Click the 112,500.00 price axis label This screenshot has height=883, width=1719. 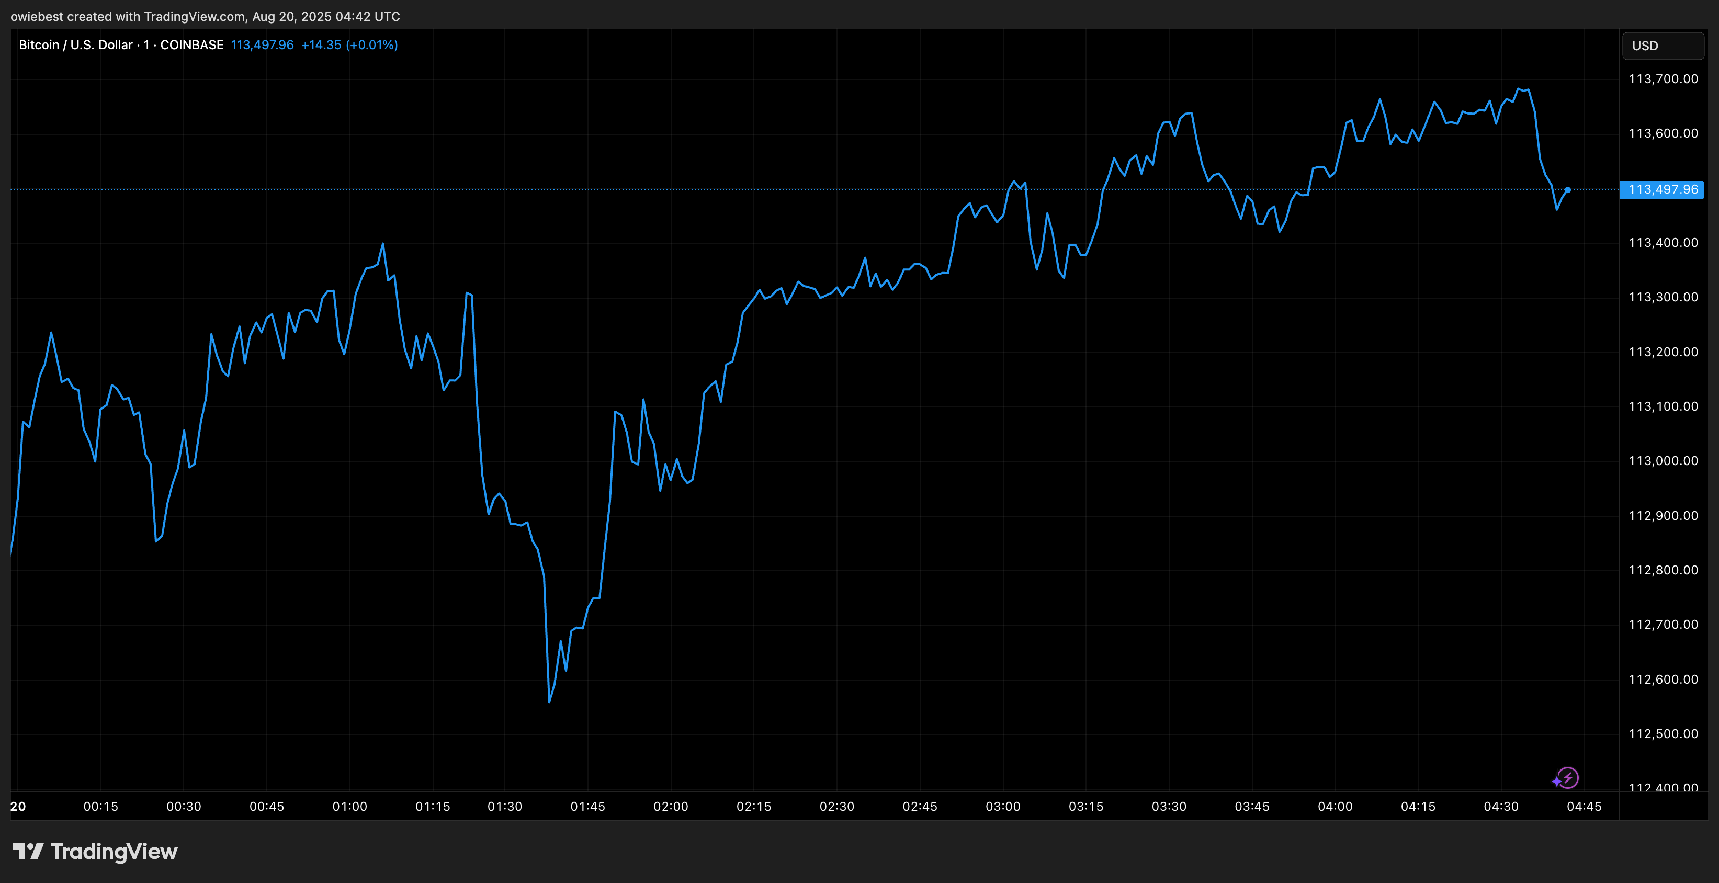1663,733
